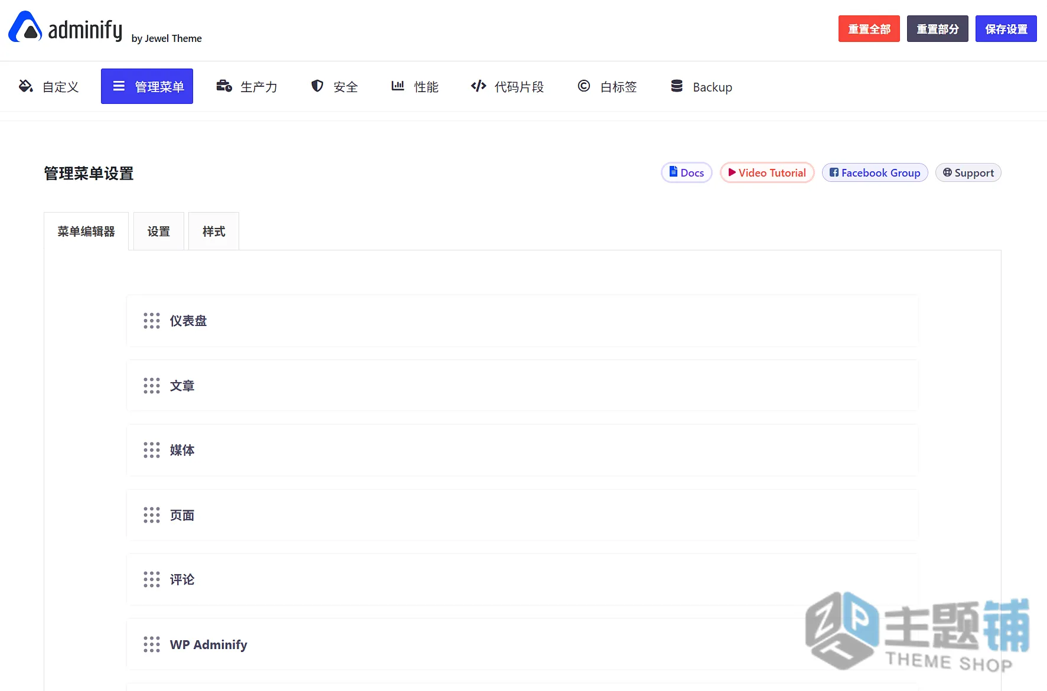Click the drag handle for 仪表盘
This screenshot has height=691, width=1047.
pyautogui.click(x=152, y=321)
